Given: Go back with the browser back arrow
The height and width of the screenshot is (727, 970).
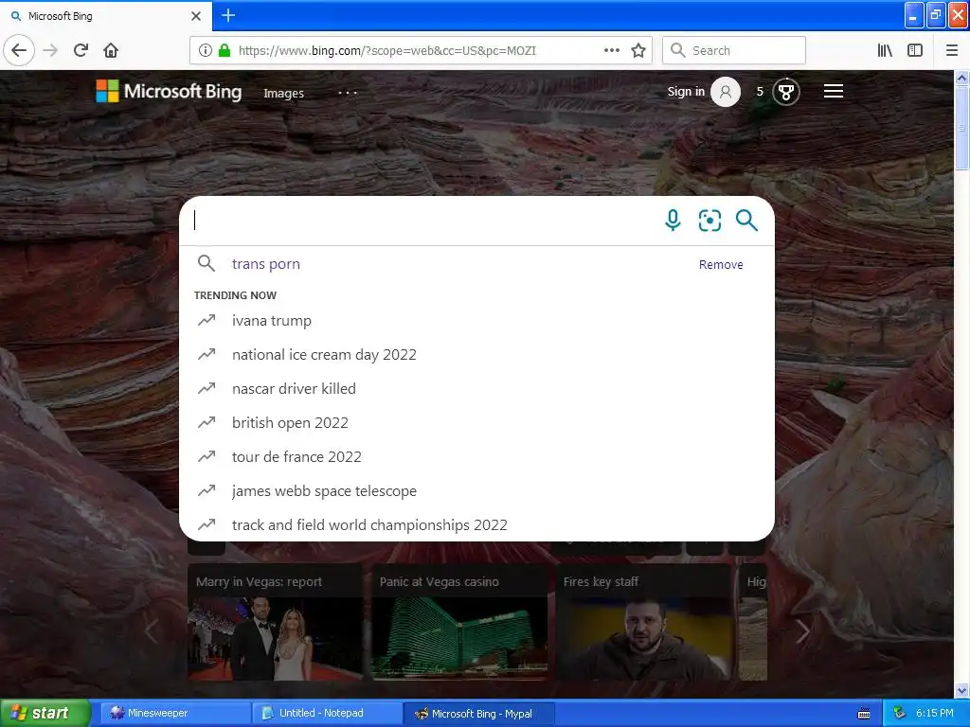Looking at the screenshot, I should pos(19,50).
